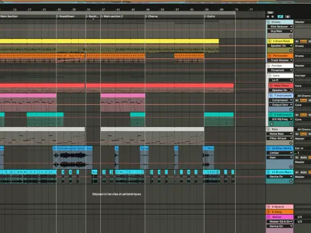Fold the Percussion track

tap(270, 56)
